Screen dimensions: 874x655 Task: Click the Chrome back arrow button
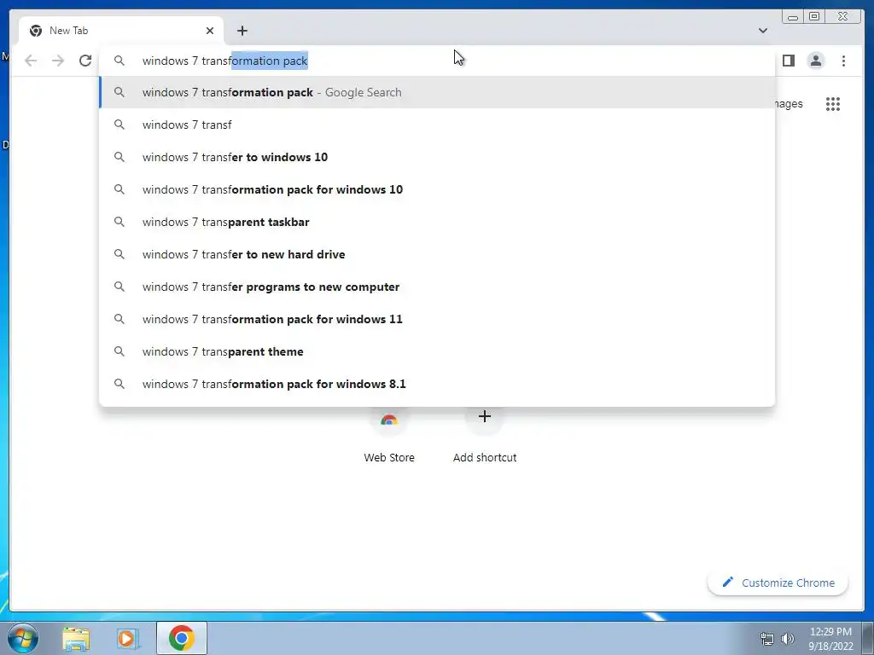tap(31, 61)
